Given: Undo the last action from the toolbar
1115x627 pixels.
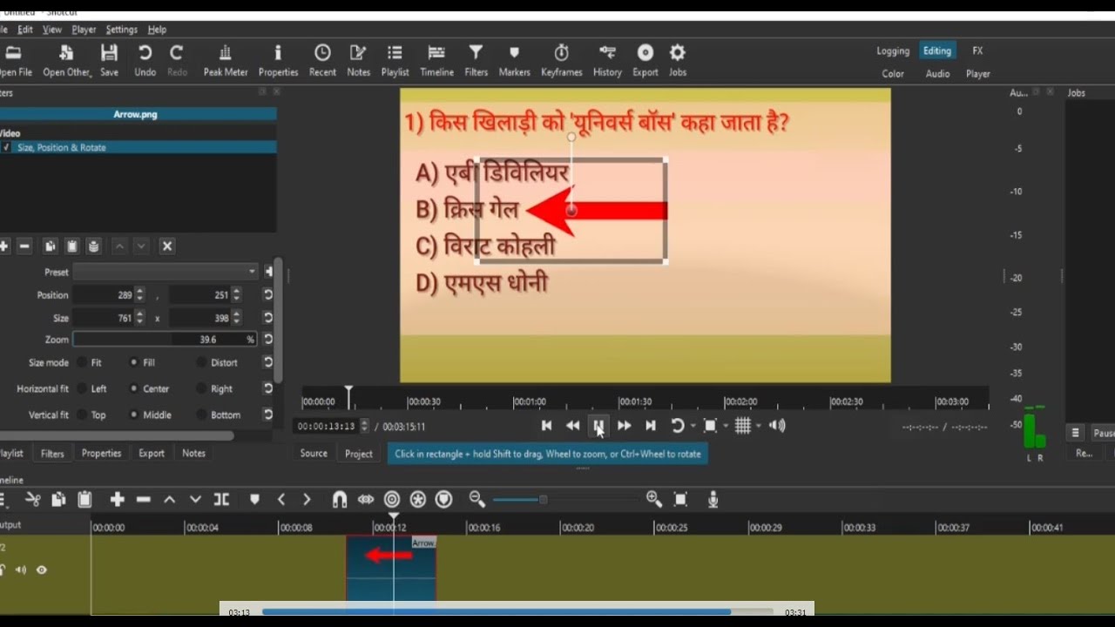Looking at the screenshot, I should click(145, 60).
